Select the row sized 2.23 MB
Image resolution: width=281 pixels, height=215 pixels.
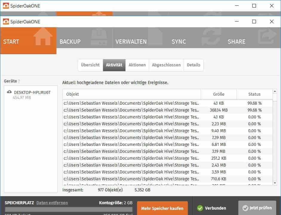pyautogui.click(x=168, y=124)
